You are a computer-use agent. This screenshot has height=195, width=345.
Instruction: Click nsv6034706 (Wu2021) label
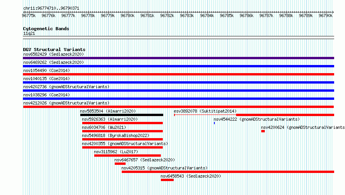pyautogui.click(x=104, y=127)
